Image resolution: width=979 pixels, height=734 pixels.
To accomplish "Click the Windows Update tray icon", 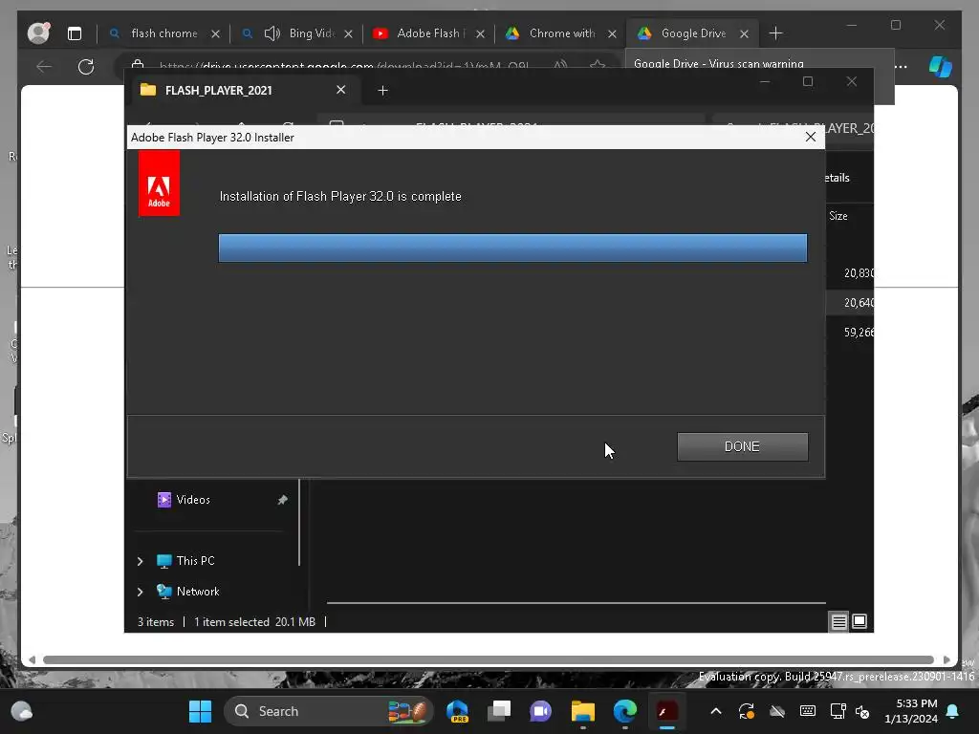I will click(747, 711).
